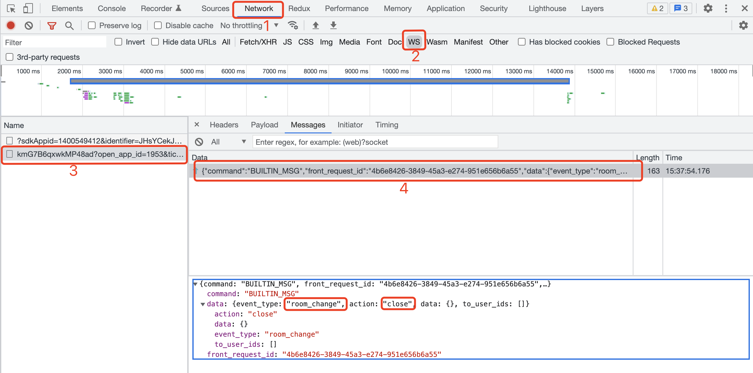Open the Performance tab
The width and height of the screenshot is (753, 373).
click(x=346, y=9)
